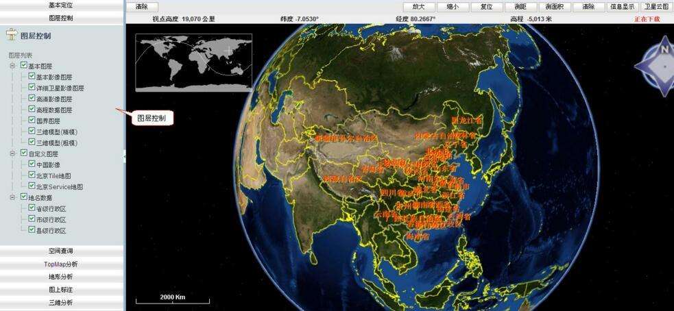Open the 空间查询 panel tab
This screenshot has width=674, height=311.
61,251
